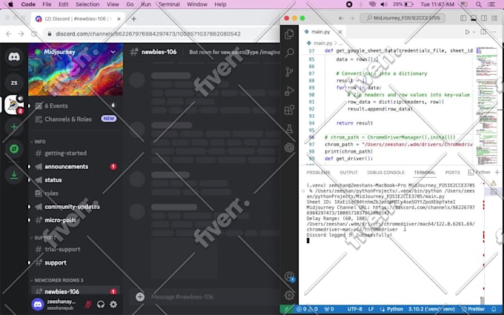Open the Source Control view
504x315 pixels.
(289, 72)
